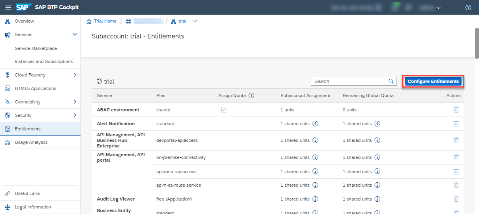This screenshot has width=479, height=214.
Task: Open Overview in the side navigation
Action: pos(40,21)
